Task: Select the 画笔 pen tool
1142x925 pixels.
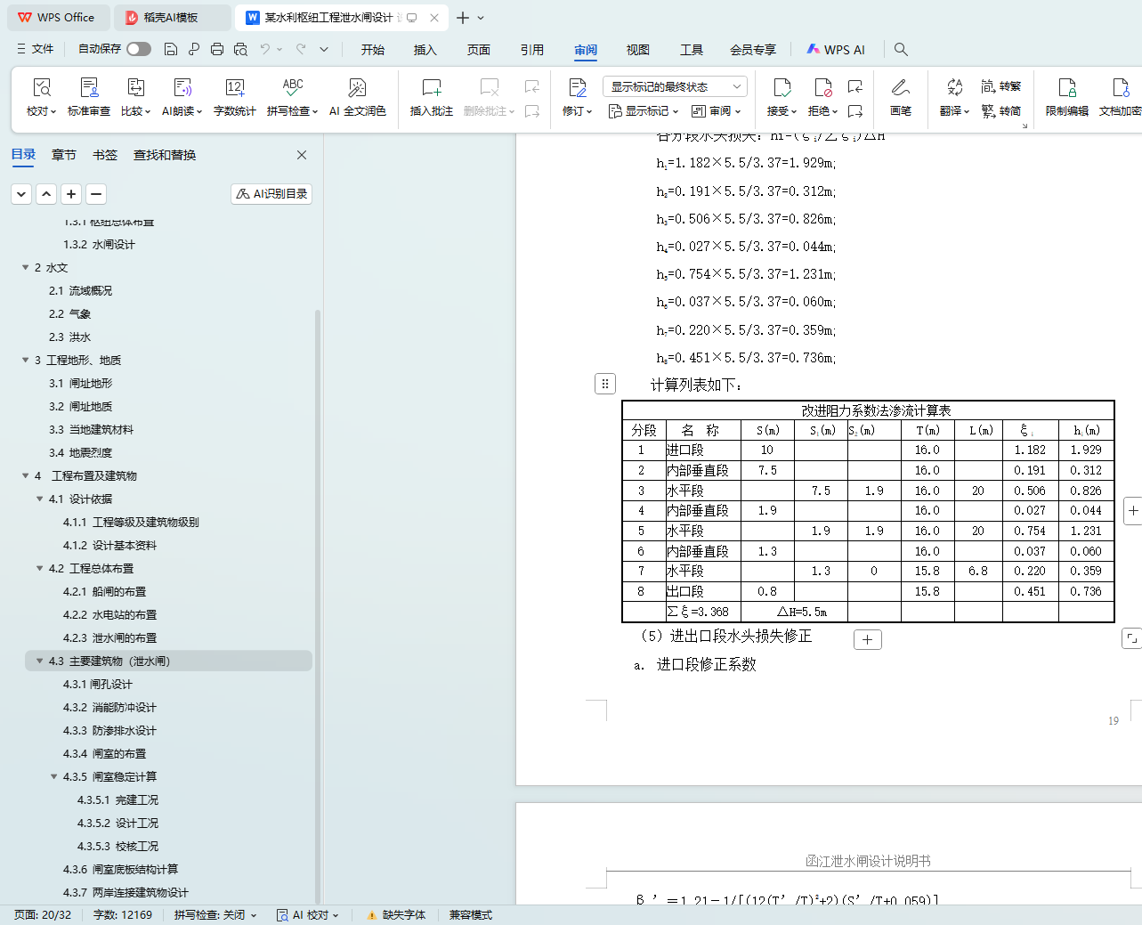Action: point(900,96)
